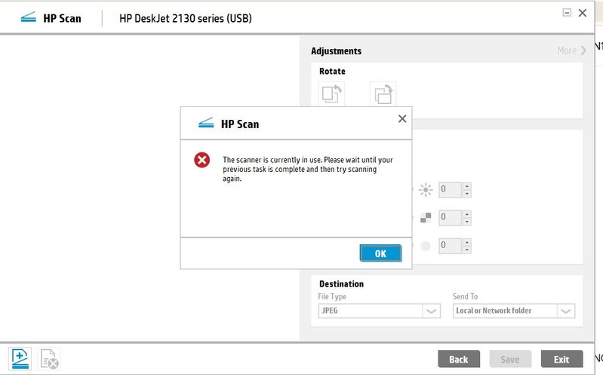
Task: Click OK in the HP Scan error dialog
Action: 380,253
